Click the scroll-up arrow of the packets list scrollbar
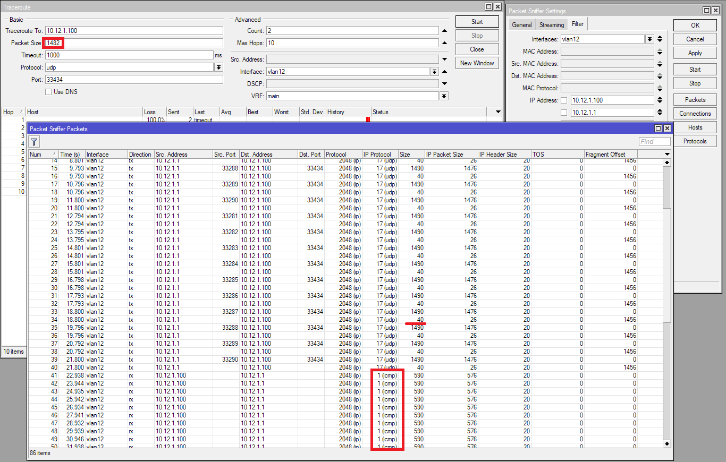The image size is (726, 462). 668,162
